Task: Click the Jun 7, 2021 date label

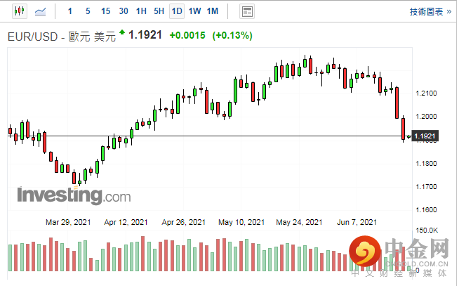Action: coord(357,222)
